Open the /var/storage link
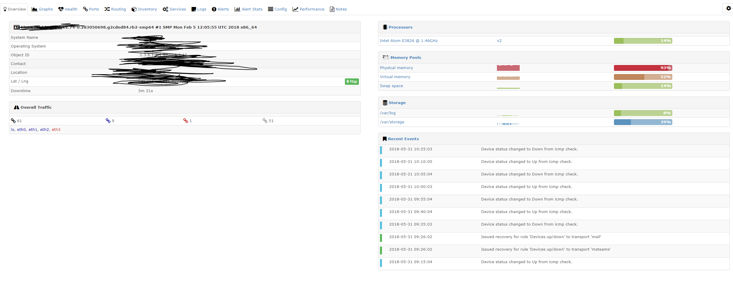Image resolution: width=733 pixels, height=292 pixels. coord(392,122)
